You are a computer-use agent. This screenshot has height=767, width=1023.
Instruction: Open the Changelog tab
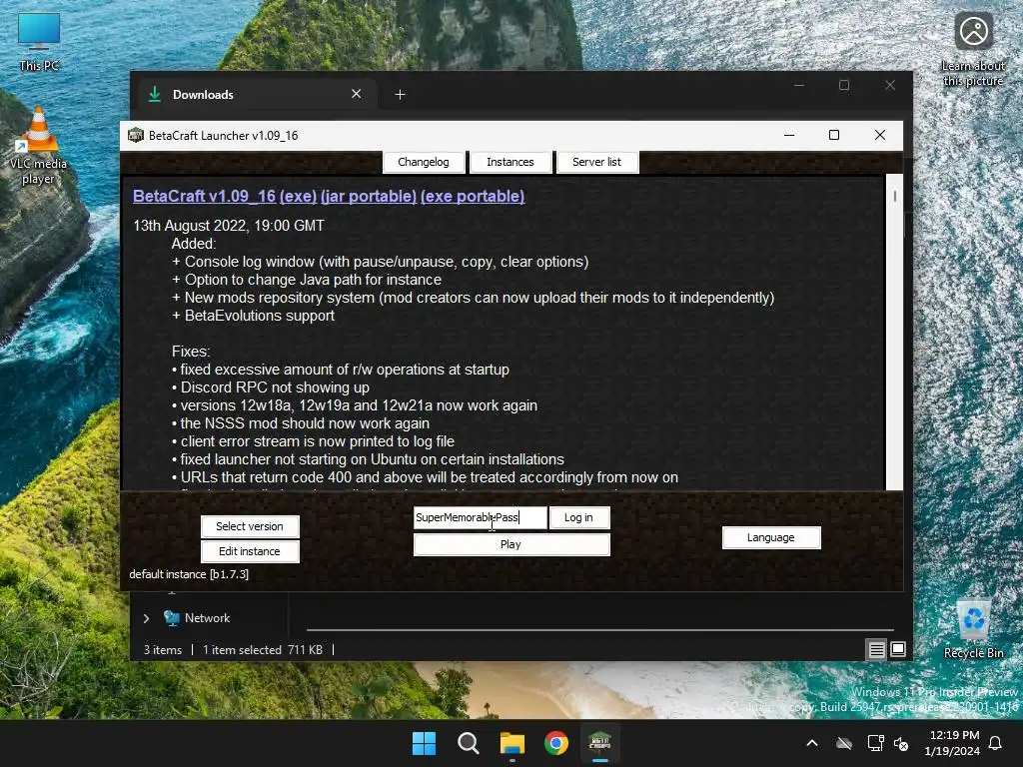pos(424,162)
